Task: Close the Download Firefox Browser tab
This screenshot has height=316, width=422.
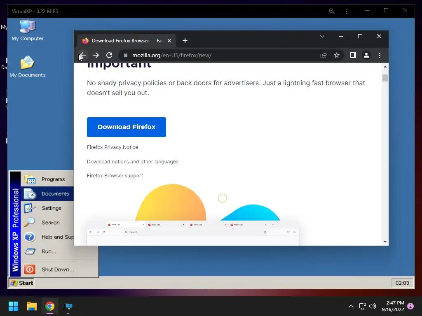Action: (x=169, y=41)
